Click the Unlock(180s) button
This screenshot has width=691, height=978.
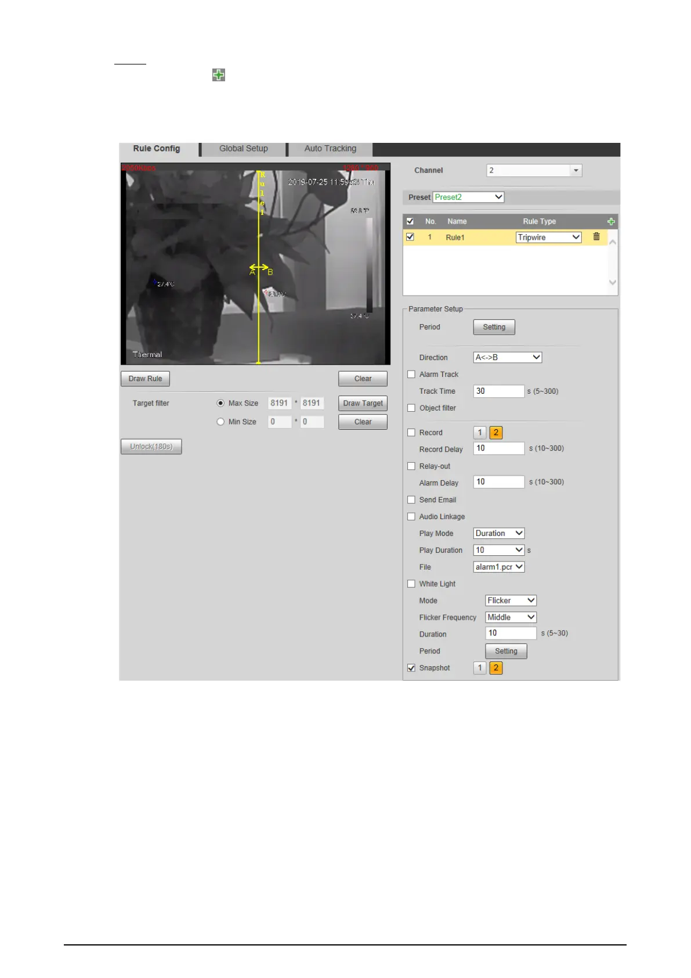click(x=151, y=447)
